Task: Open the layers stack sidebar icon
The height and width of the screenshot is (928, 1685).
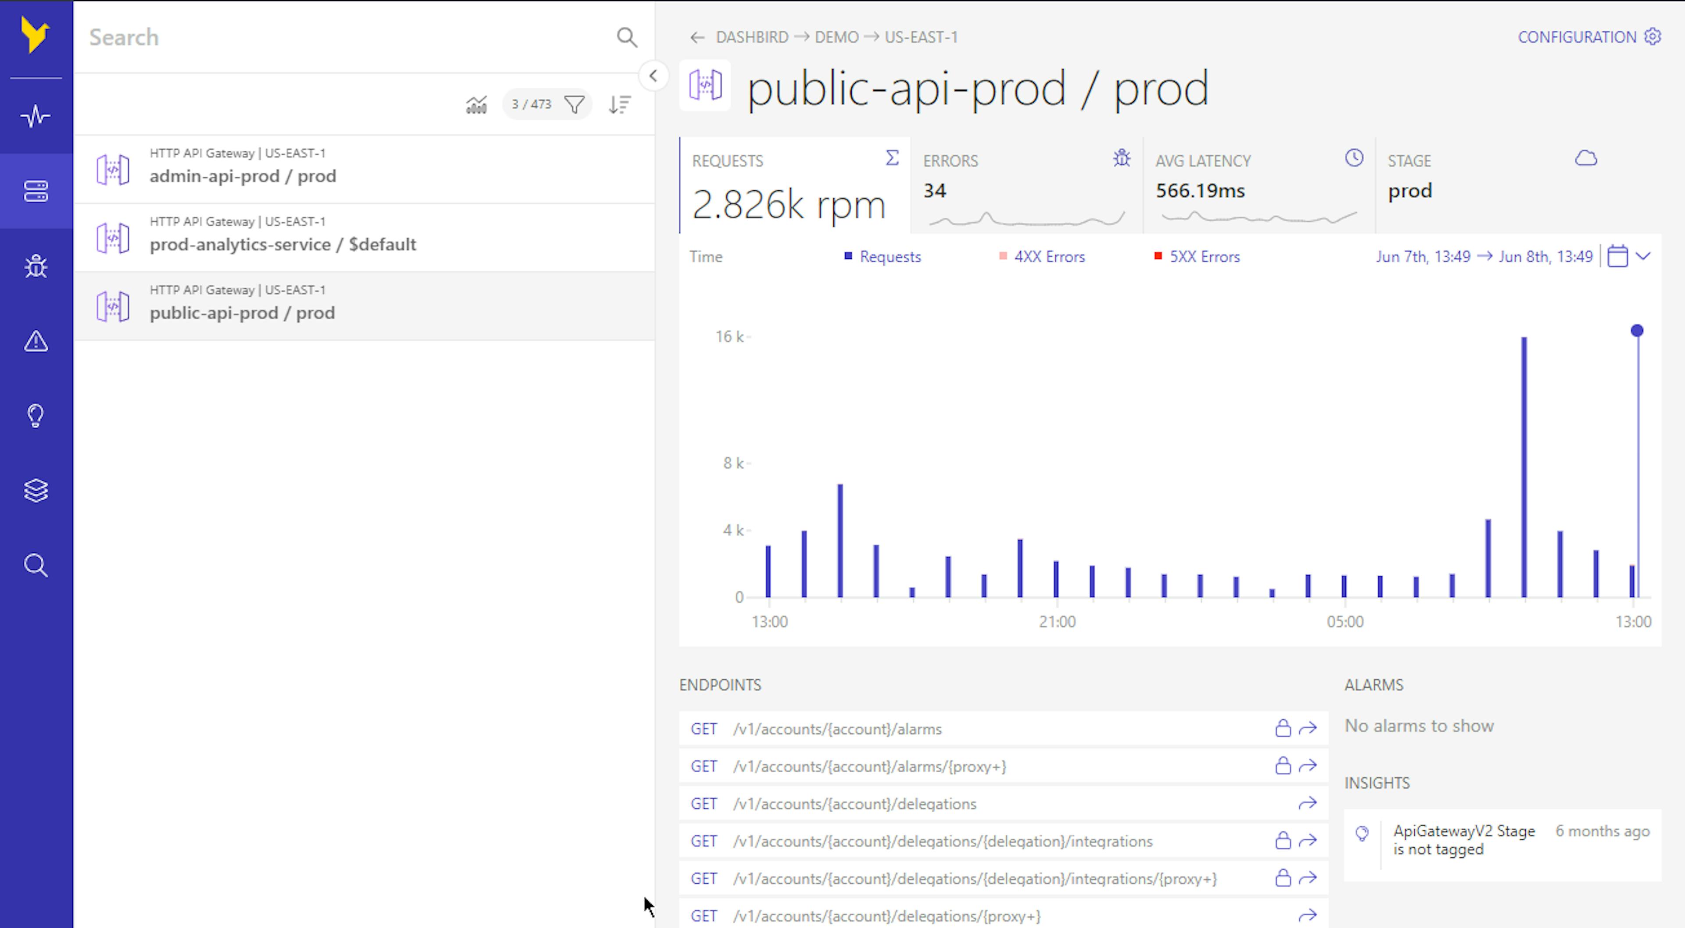Action: pos(36,490)
